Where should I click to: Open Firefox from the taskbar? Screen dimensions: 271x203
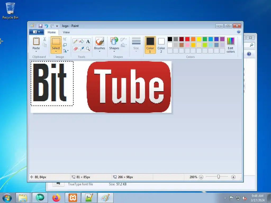click(56, 198)
